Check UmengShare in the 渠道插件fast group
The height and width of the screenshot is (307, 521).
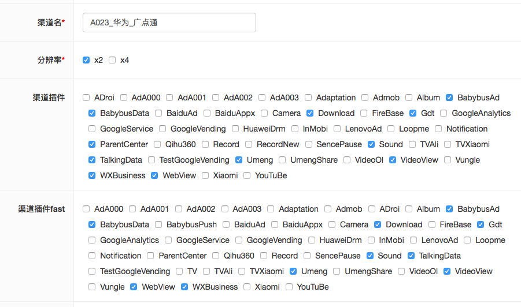337,271
